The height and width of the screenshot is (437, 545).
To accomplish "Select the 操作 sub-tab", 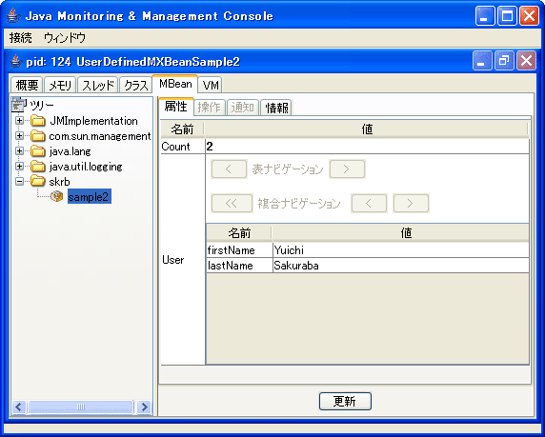I will 210,108.
